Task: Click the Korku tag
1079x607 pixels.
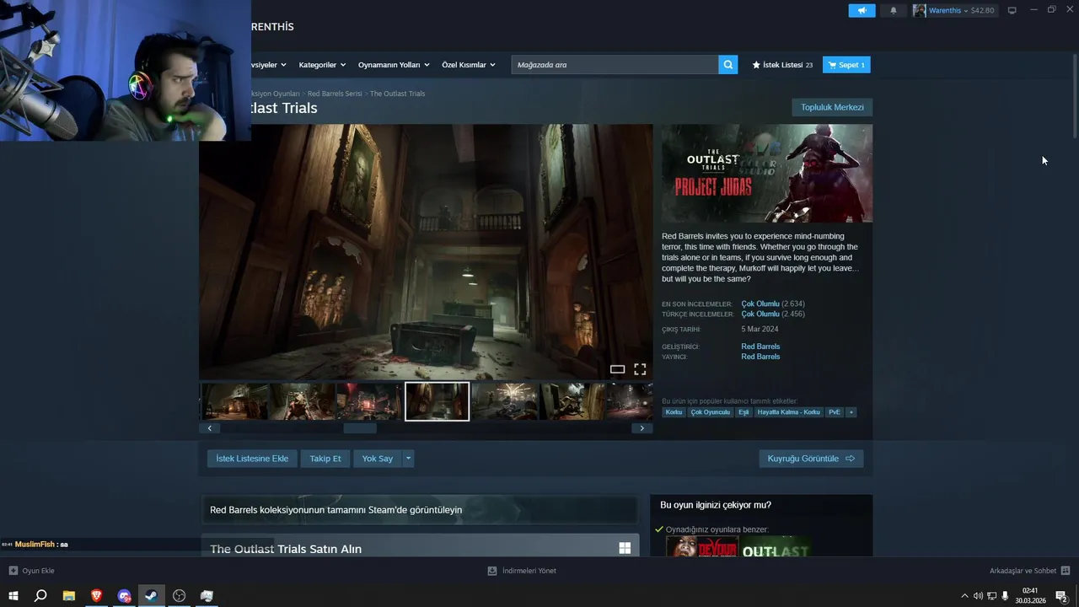Action: [x=674, y=412]
